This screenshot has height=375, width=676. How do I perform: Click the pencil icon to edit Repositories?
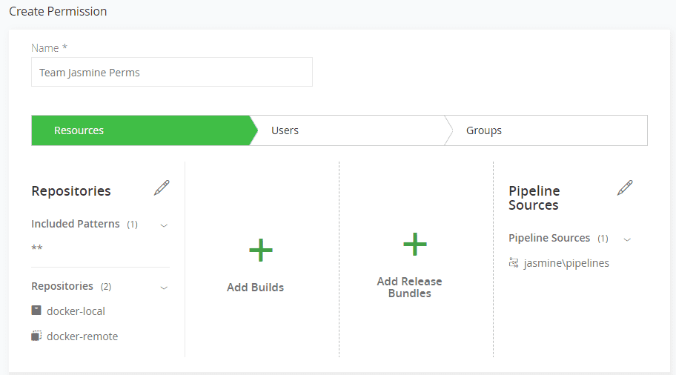click(162, 188)
